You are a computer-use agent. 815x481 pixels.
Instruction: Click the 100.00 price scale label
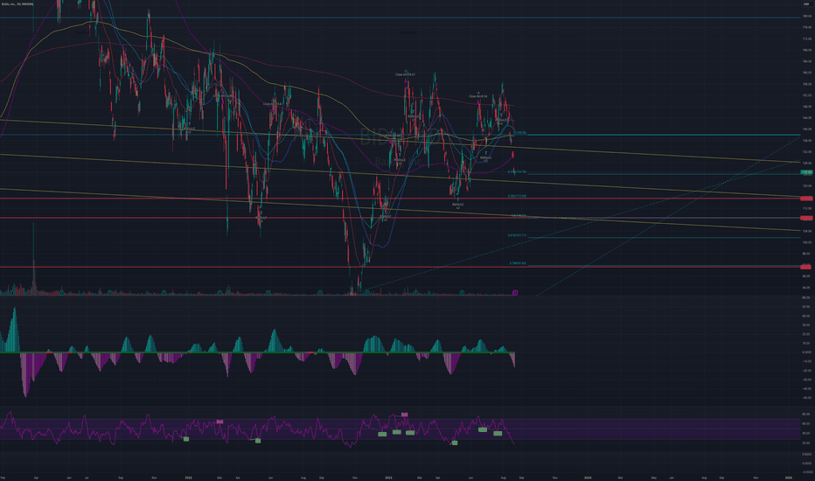pyautogui.click(x=806, y=242)
